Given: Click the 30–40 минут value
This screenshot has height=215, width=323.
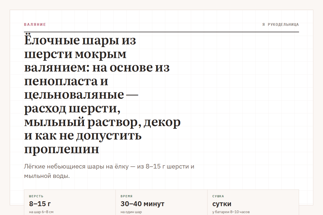Looking at the screenshot, I should coord(142,204).
